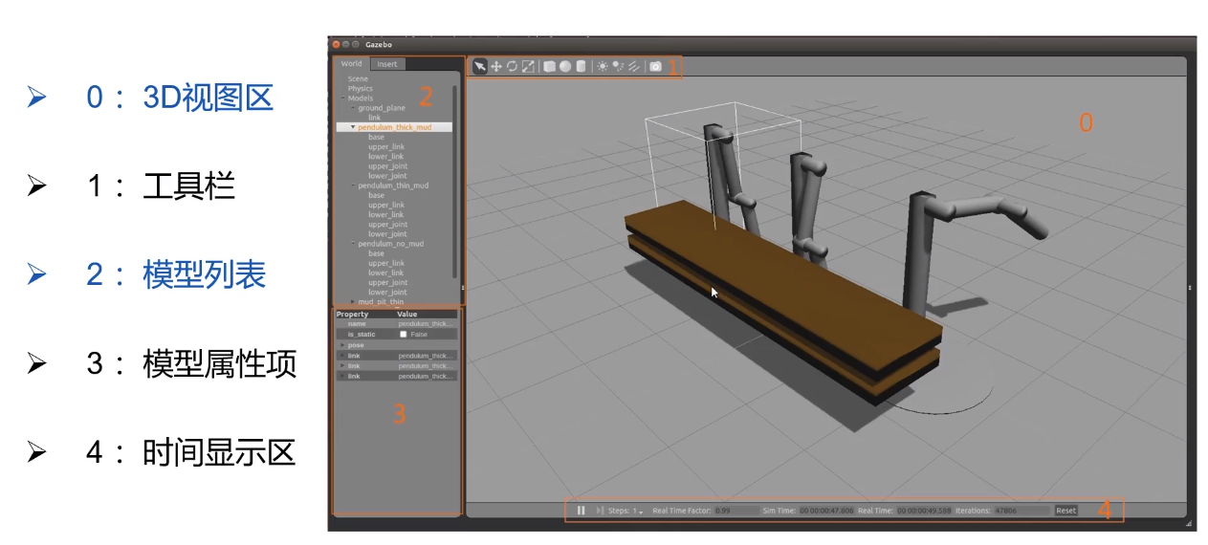The image size is (1208, 545).
Task: Select upper_joint under pendulum_thick_mud
Action: [387, 166]
